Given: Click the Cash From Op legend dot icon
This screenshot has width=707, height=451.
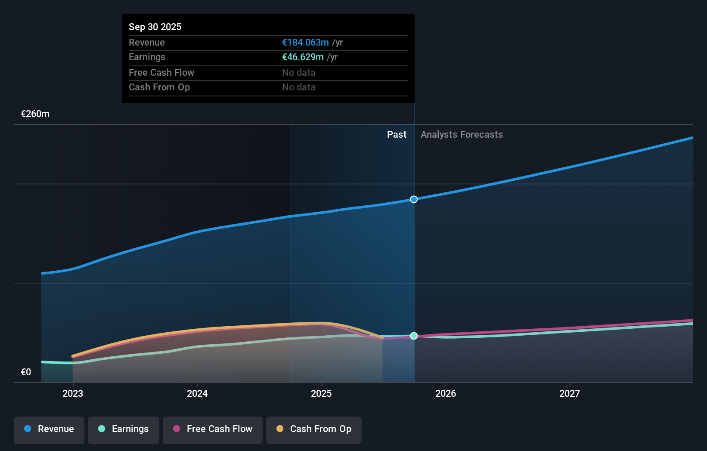Looking at the screenshot, I should (x=280, y=429).
